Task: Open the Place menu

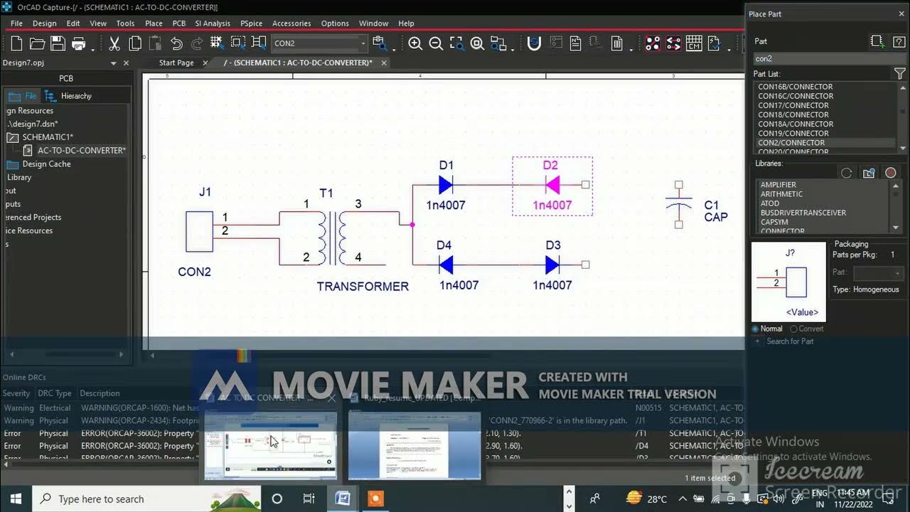Action: click(x=154, y=23)
